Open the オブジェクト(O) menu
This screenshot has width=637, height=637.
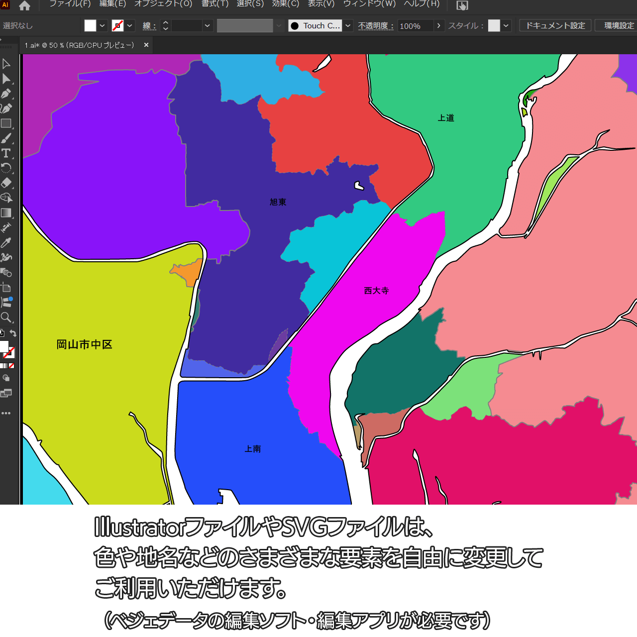[x=163, y=4]
